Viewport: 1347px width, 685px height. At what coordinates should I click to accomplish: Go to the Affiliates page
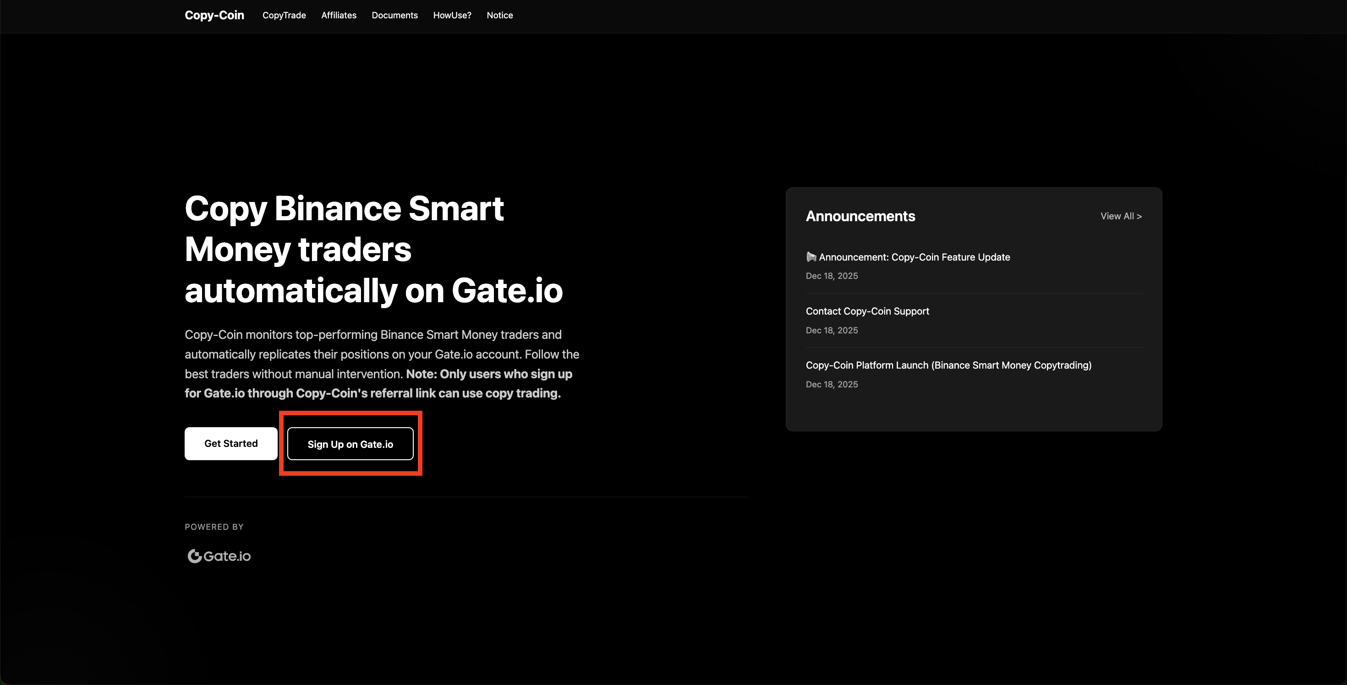[339, 15]
